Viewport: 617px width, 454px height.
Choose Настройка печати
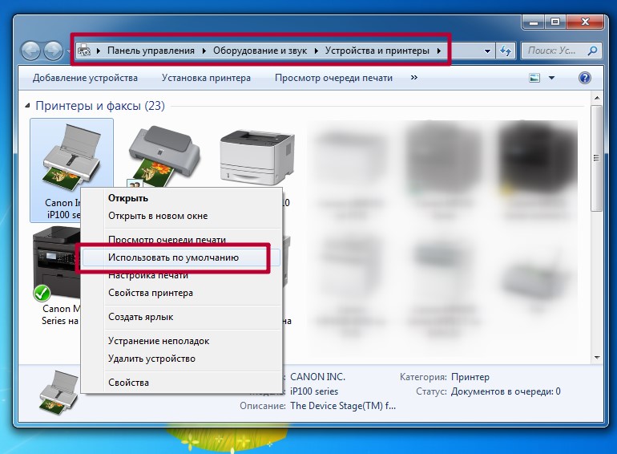181,275
